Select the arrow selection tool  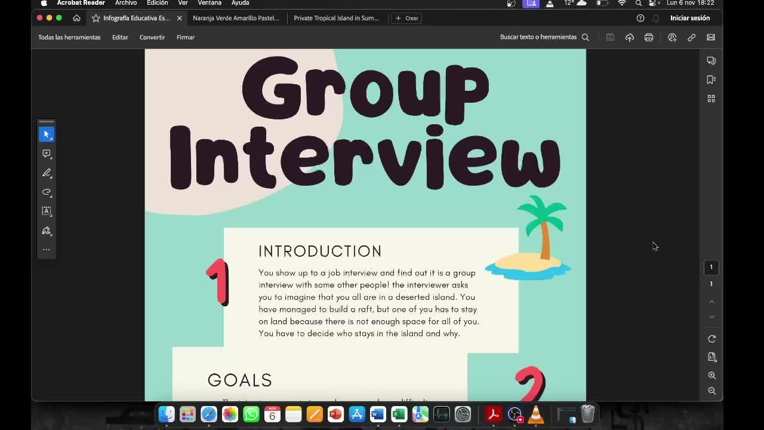click(x=47, y=134)
